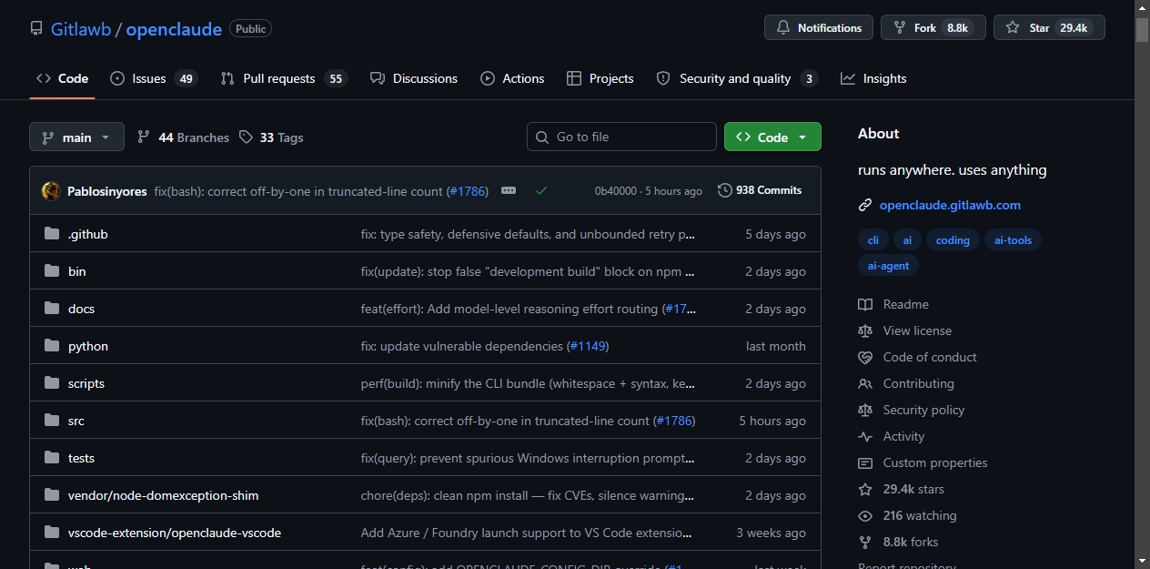Click the ai-agent topic tag
The image size is (1150, 569).
[x=888, y=266]
